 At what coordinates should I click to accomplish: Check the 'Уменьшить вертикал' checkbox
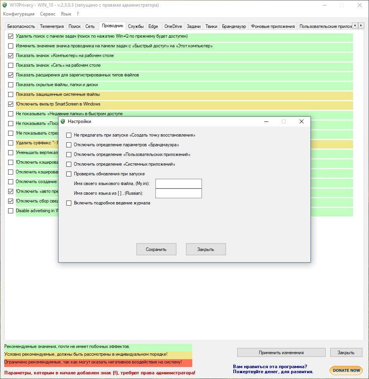click(x=10, y=152)
